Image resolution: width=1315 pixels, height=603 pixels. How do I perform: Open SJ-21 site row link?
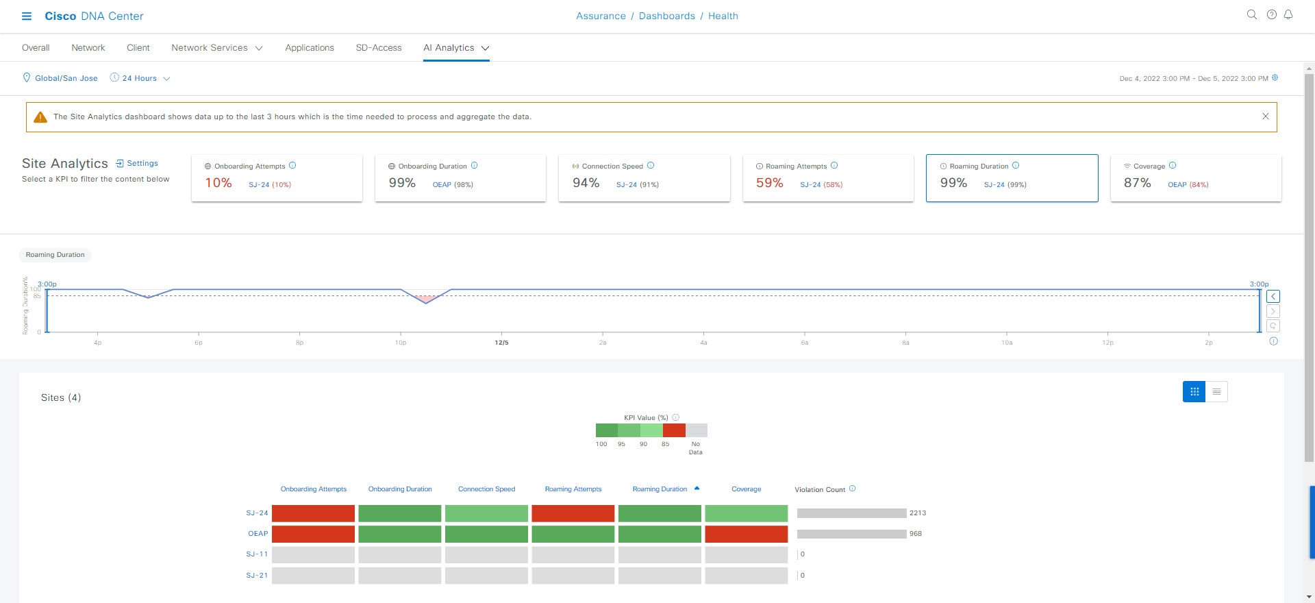point(257,575)
